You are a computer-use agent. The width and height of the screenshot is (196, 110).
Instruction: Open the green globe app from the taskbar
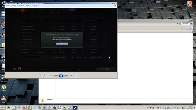(39, 108)
